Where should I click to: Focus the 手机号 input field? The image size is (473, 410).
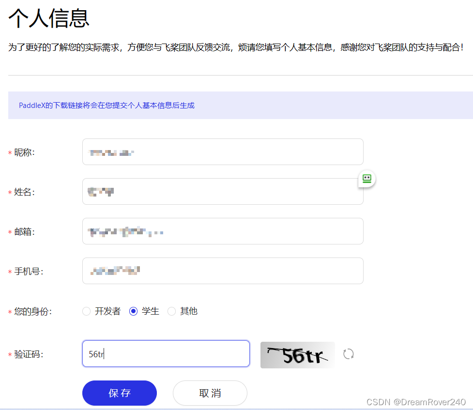pyautogui.click(x=223, y=271)
